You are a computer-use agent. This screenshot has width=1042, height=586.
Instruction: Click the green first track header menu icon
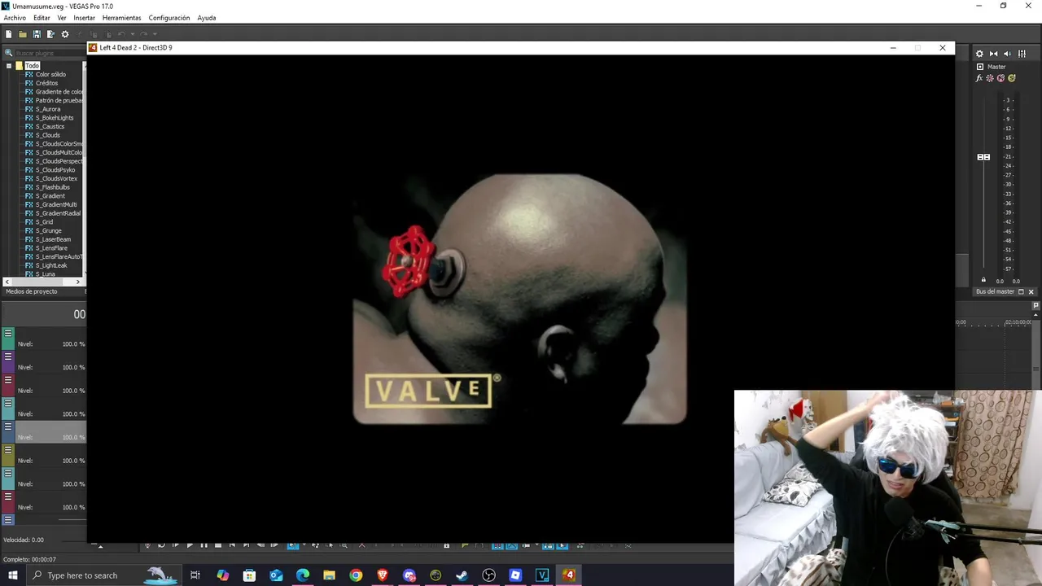8,333
